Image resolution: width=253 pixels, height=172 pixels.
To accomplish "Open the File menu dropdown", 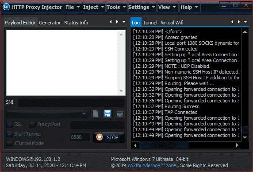I will point(73,7).
